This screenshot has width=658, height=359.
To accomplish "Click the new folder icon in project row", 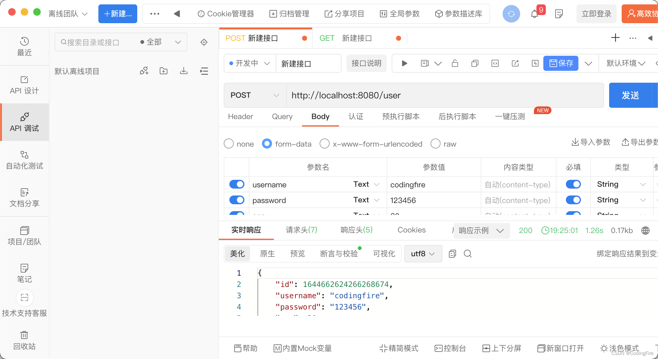I will click(164, 71).
